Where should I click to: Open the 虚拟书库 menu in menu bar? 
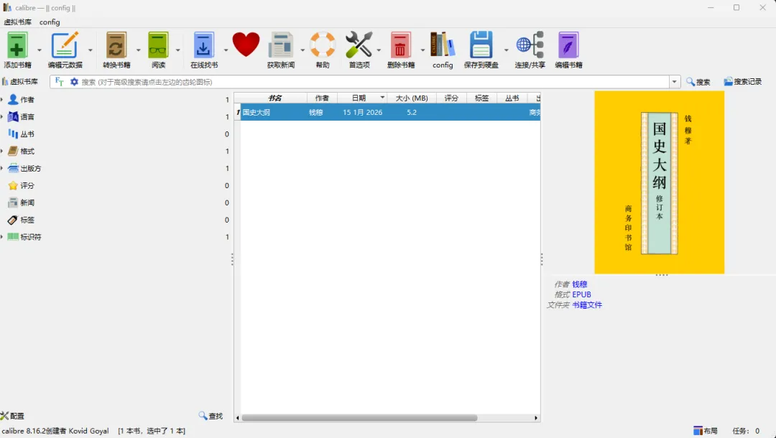[18, 22]
